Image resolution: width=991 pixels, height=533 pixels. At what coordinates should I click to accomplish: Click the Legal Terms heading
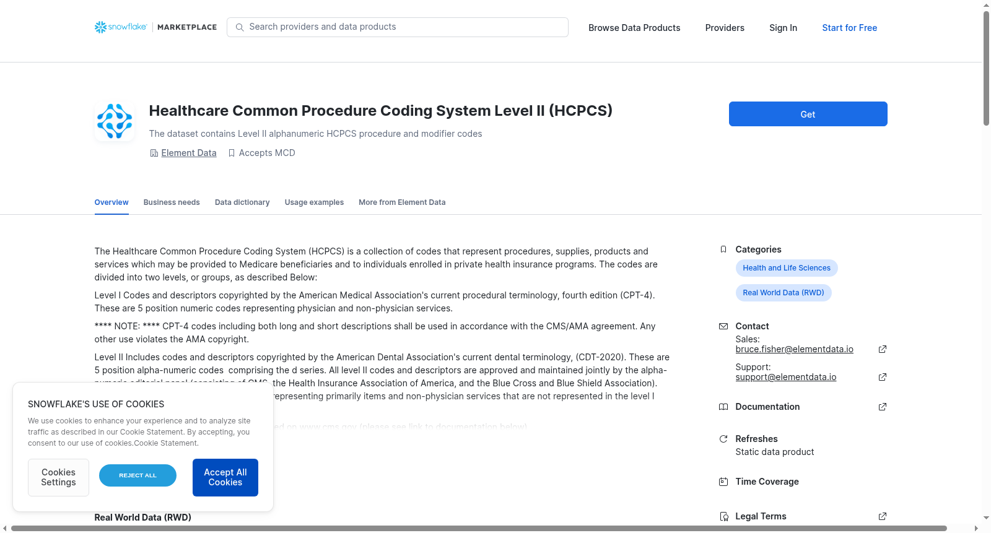tap(761, 516)
